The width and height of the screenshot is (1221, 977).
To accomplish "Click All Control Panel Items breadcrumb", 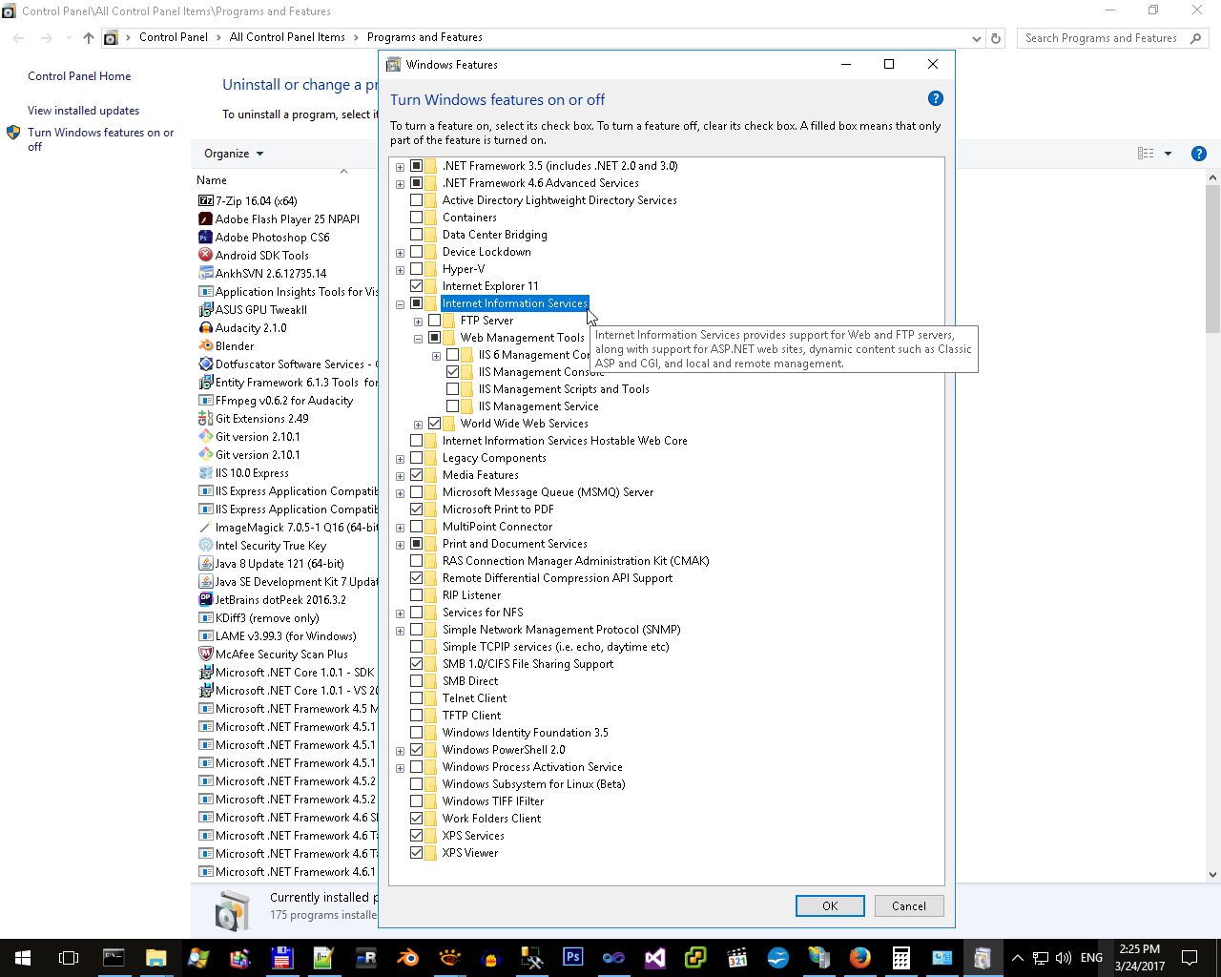I will (287, 37).
